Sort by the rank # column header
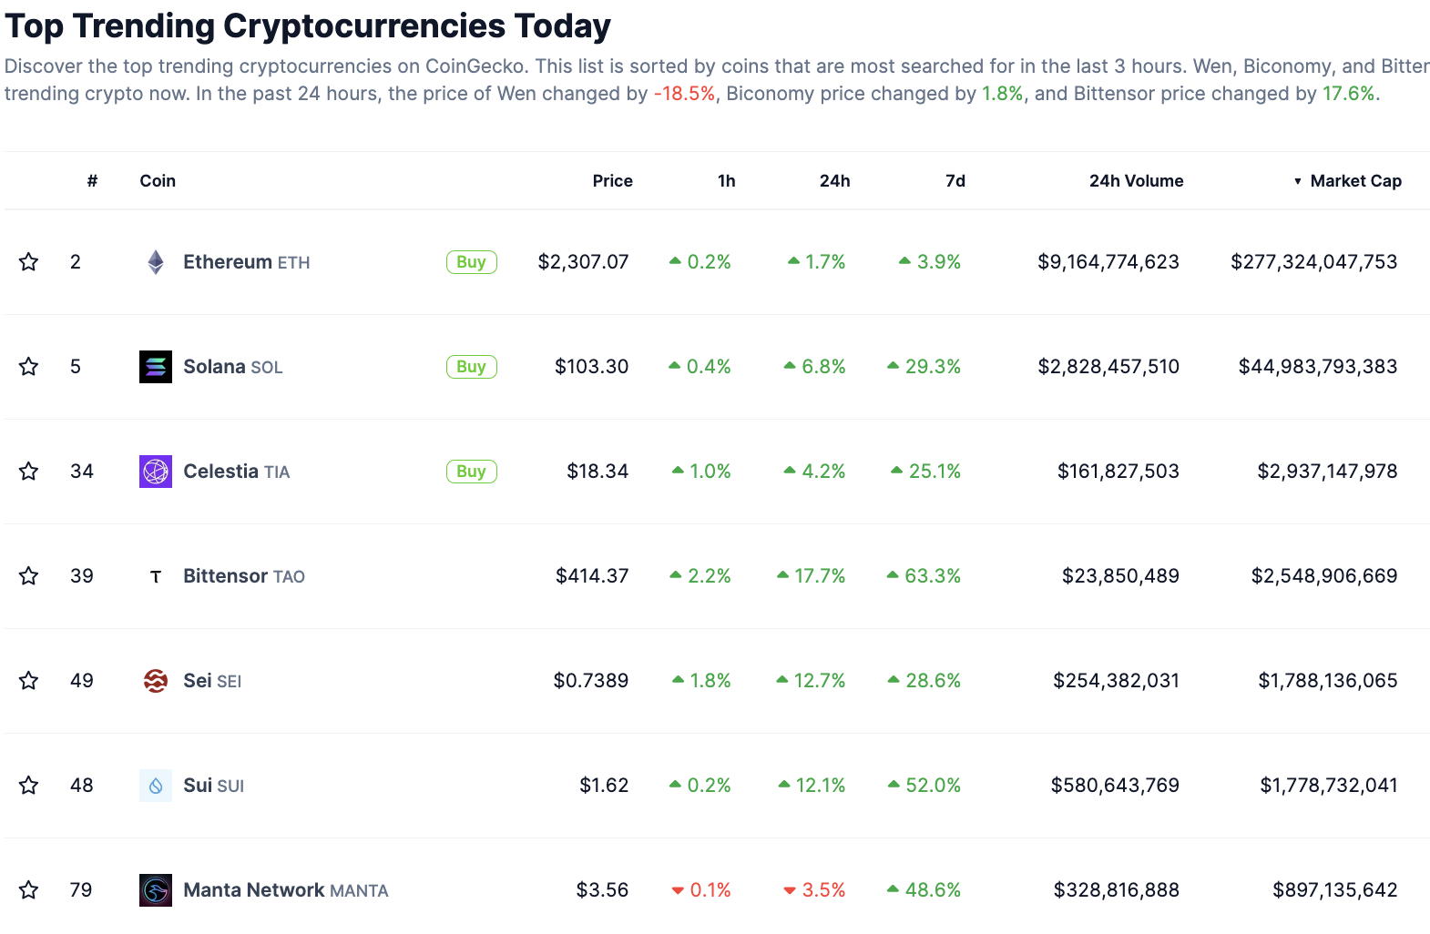 [92, 181]
